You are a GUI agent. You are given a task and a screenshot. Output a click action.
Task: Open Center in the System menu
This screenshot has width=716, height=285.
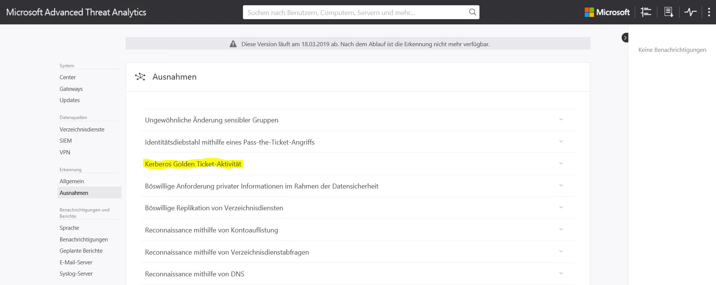[x=68, y=77]
